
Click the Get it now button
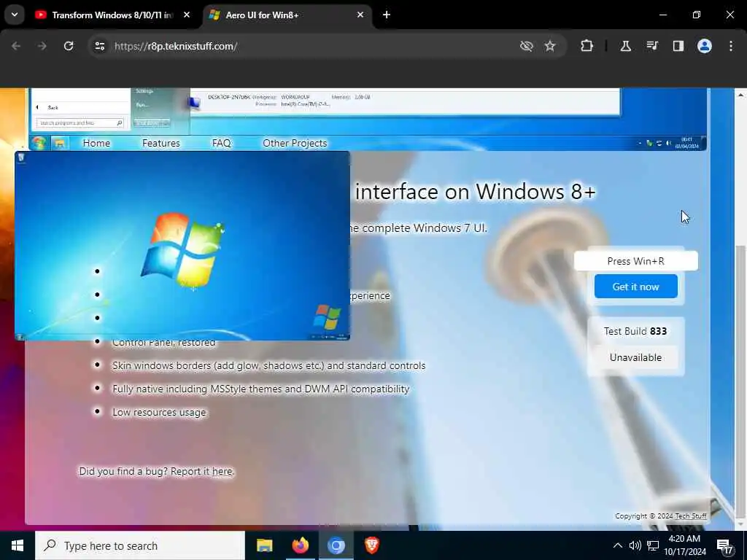(x=635, y=286)
